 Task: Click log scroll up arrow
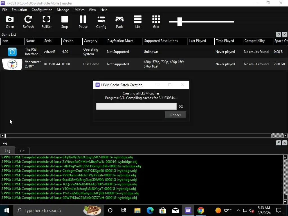(x=285, y=157)
